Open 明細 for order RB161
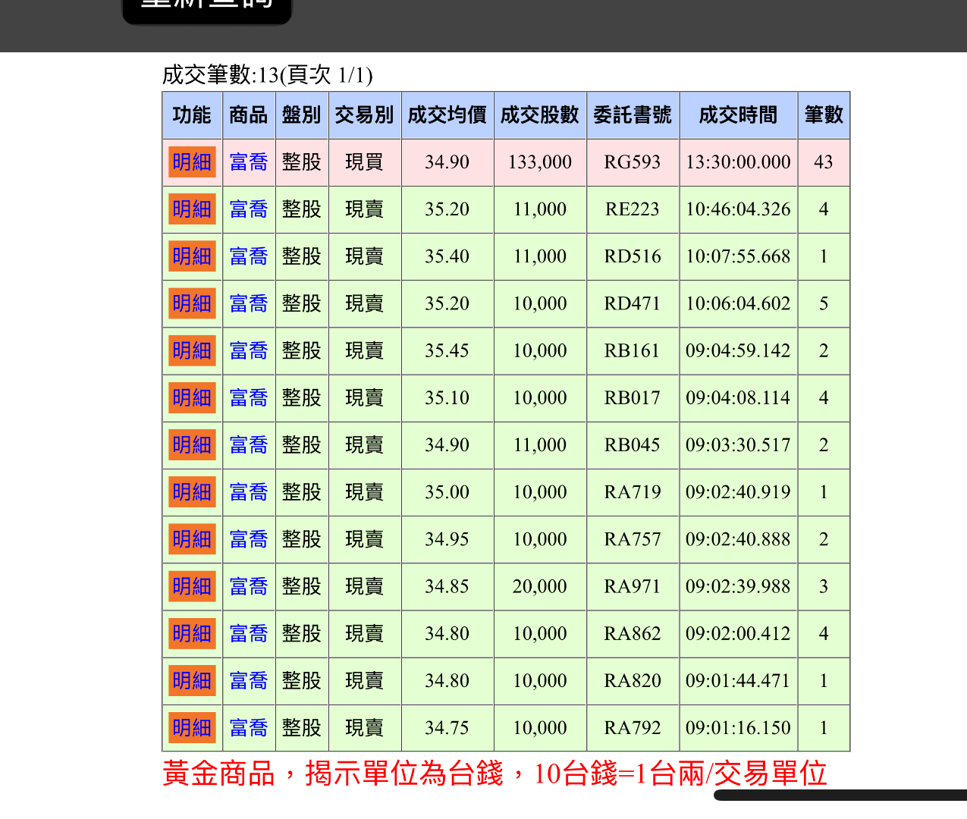The image size is (967, 819). [x=192, y=351]
